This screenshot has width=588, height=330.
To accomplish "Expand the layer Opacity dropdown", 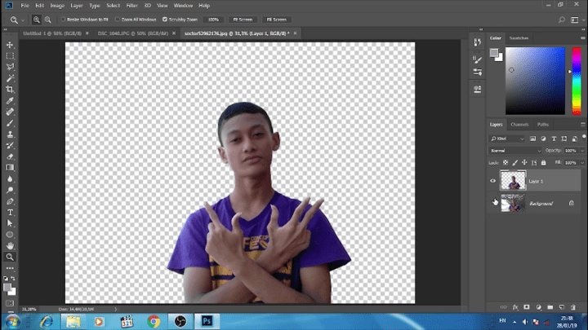I will (581, 151).
